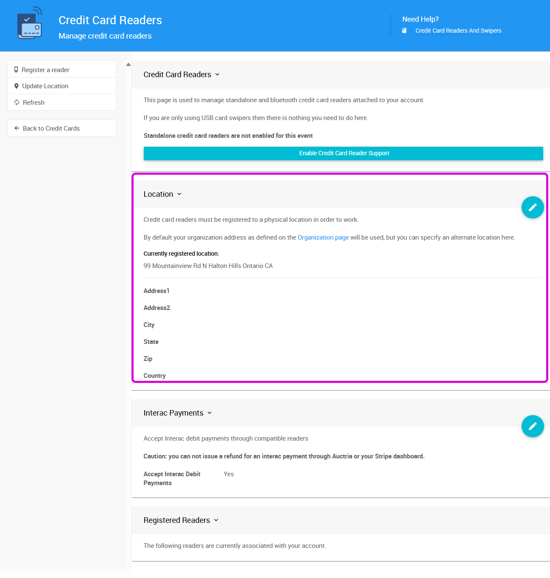
Task: Click the credit card reader logo icon
Action: click(30, 24)
